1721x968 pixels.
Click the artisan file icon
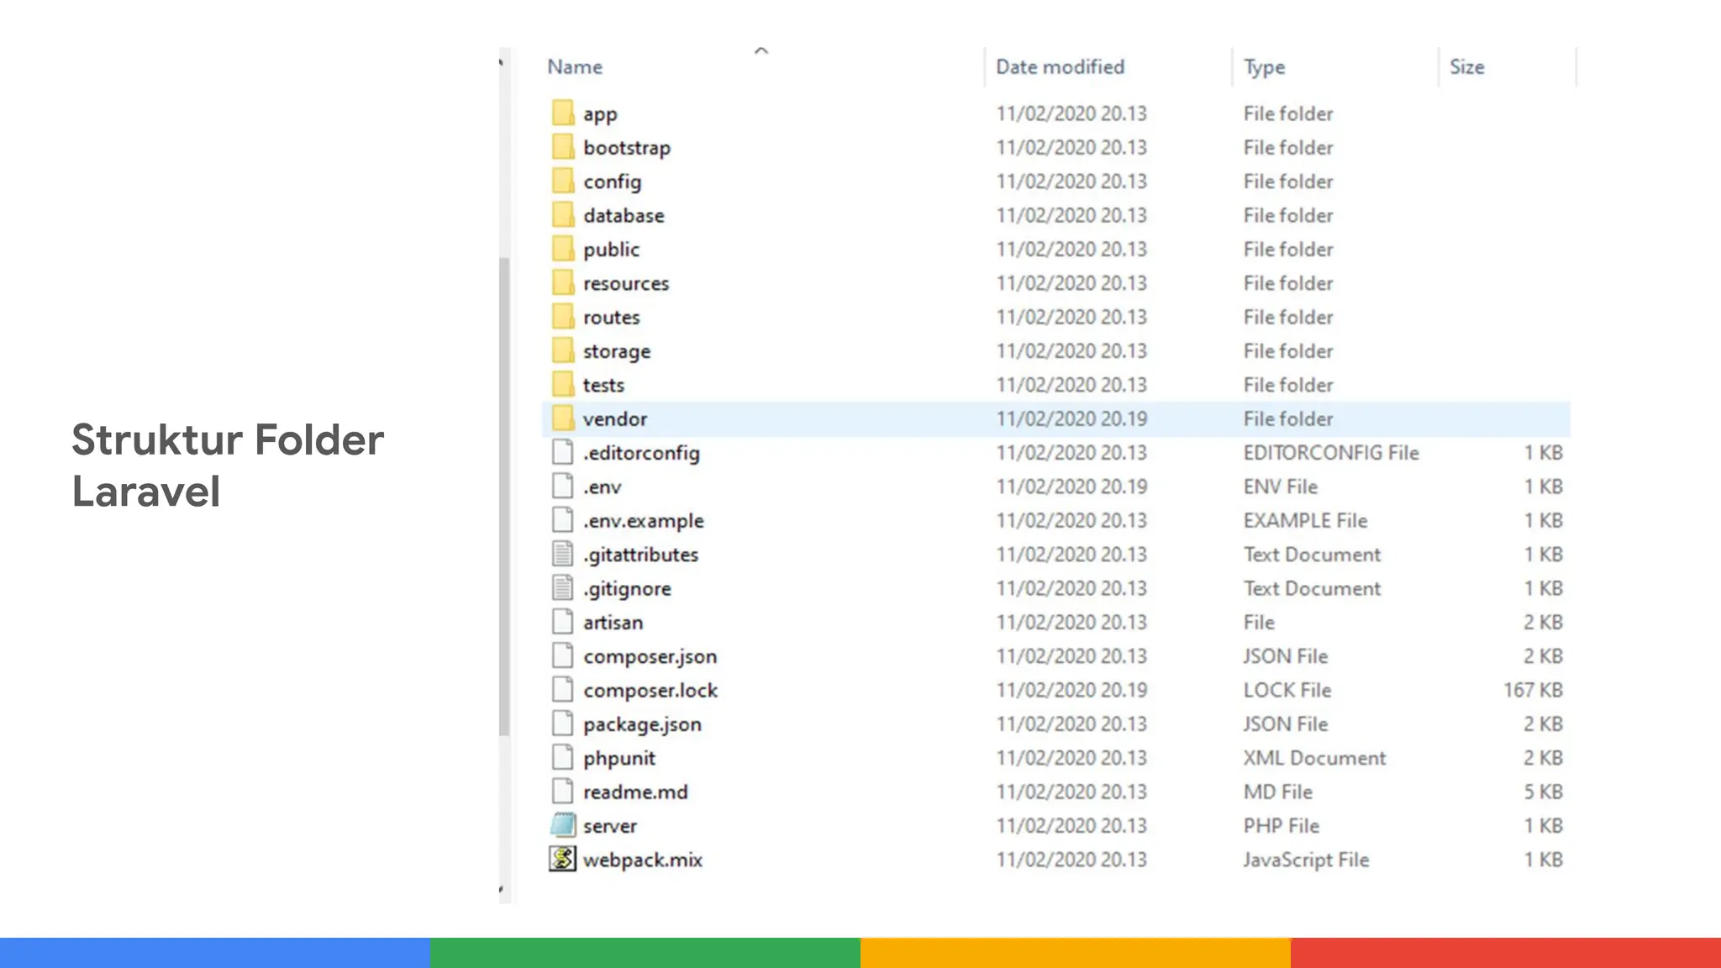pyautogui.click(x=562, y=622)
